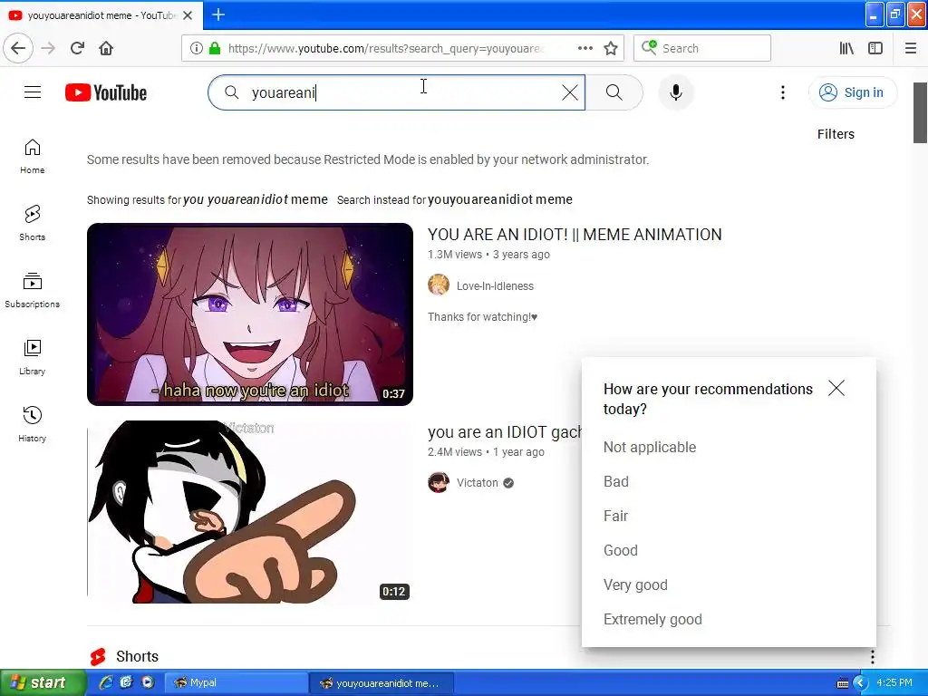This screenshot has height=696, width=928.
Task: Select Bad in recommendations survey
Action: (x=616, y=482)
